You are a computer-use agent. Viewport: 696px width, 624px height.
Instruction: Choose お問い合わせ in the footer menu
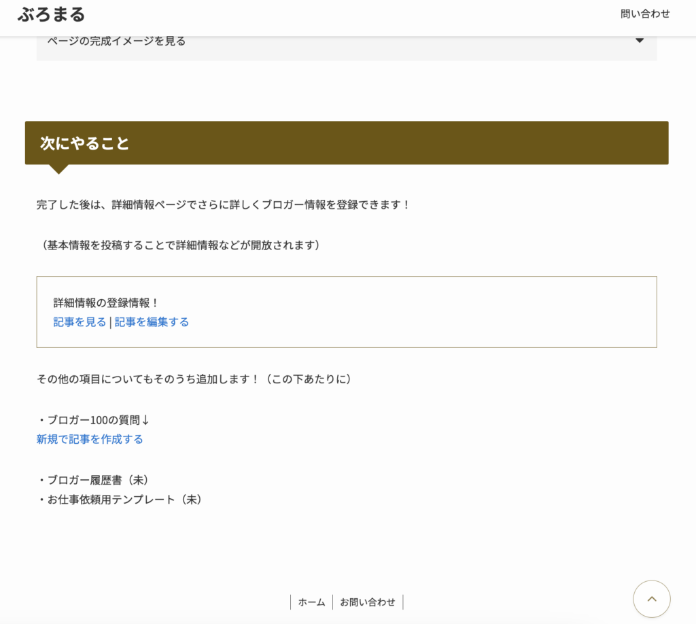coord(368,602)
